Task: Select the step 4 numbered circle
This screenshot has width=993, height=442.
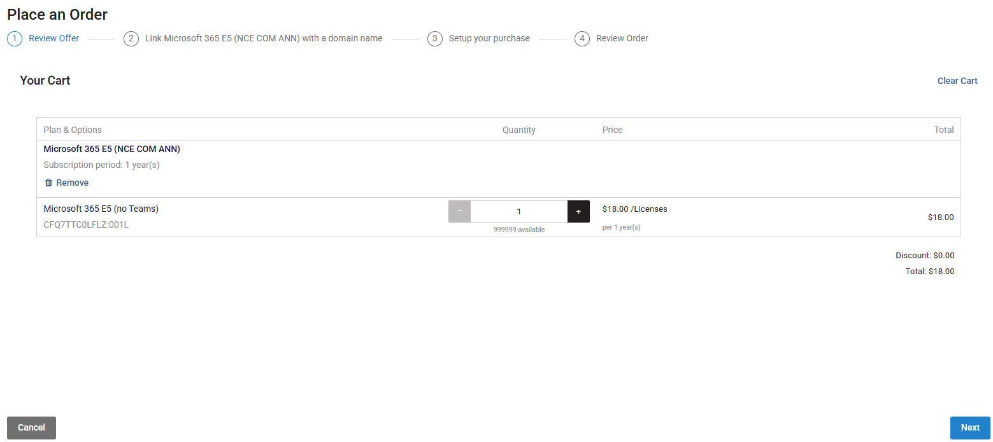Action: point(582,39)
